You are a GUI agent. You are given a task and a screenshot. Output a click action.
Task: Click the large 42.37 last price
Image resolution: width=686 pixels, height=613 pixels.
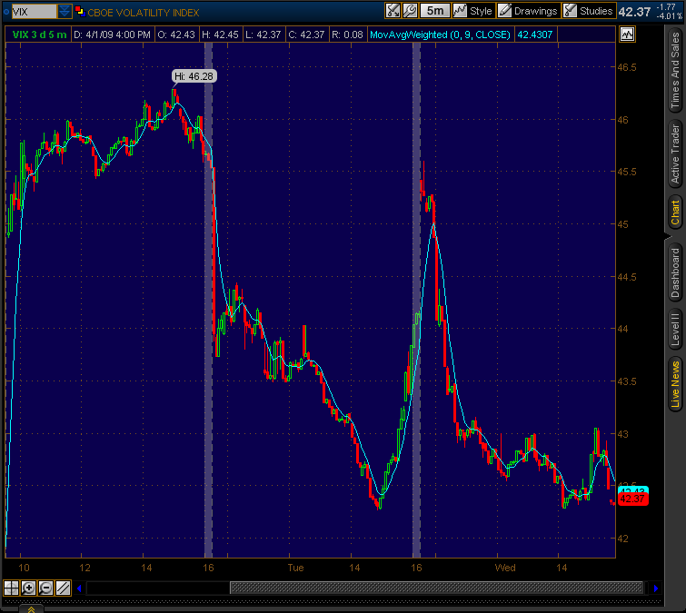pyautogui.click(x=634, y=12)
